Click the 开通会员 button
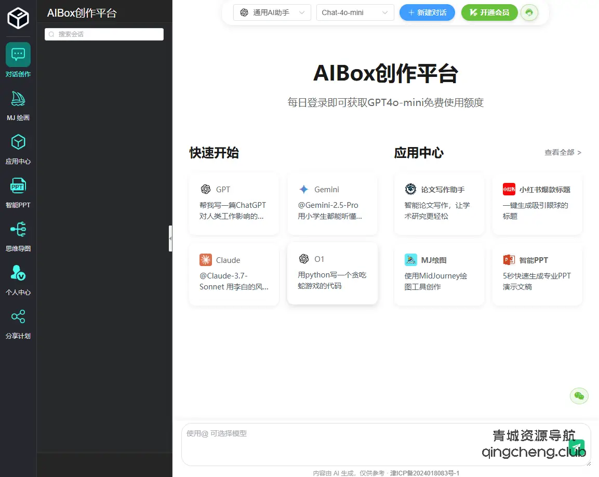The width and height of the screenshot is (599, 477). (x=489, y=12)
